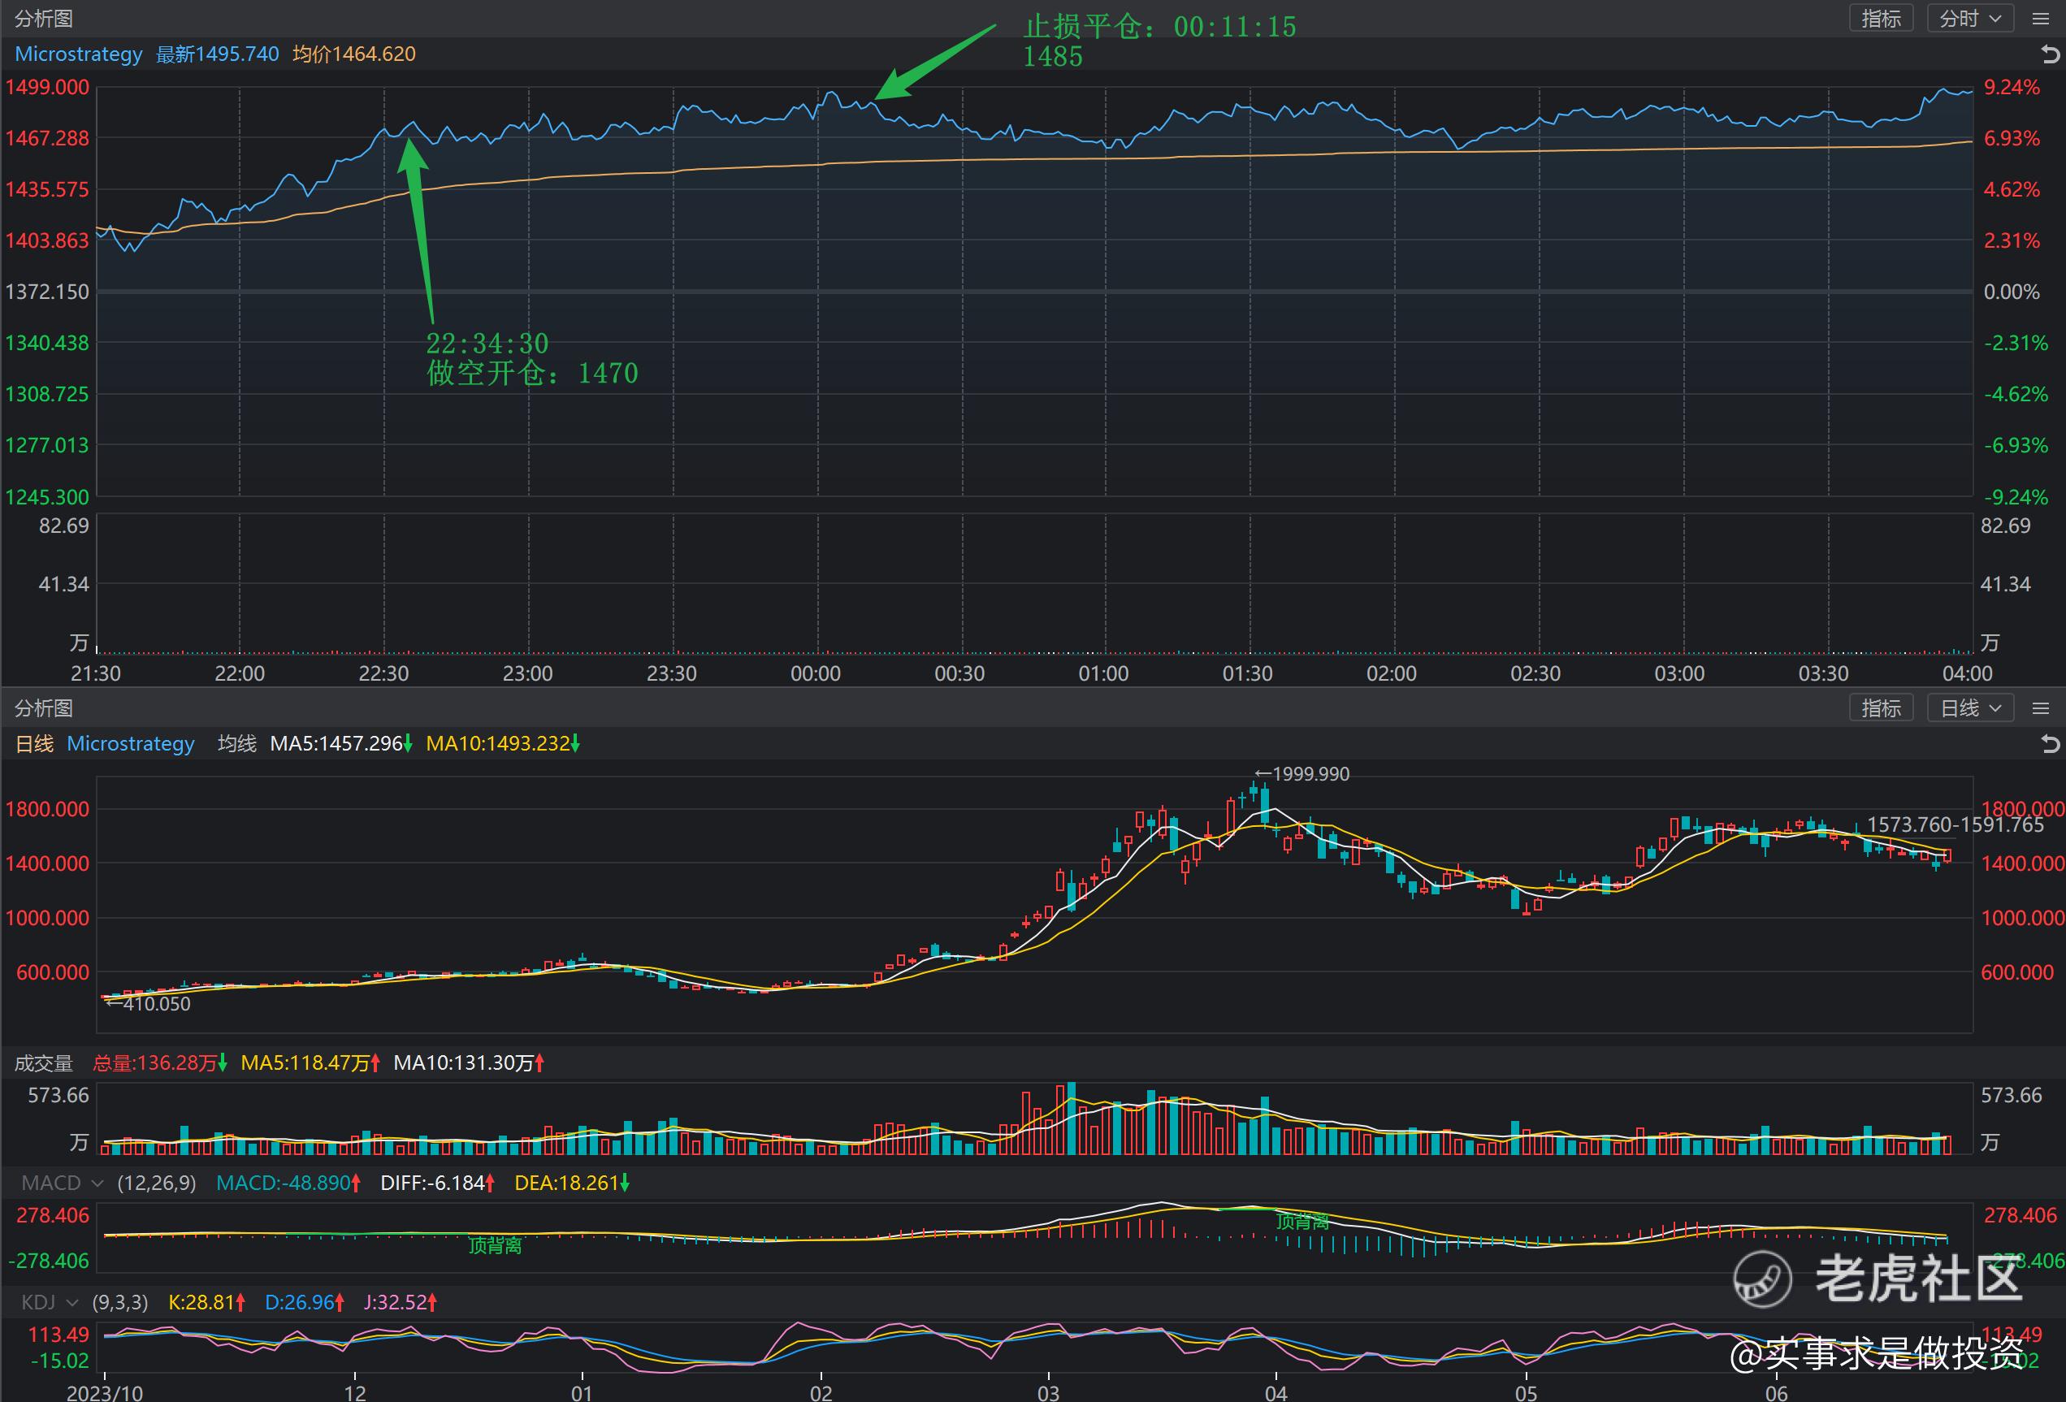This screenshot has width=2066, height=1402.
Task: Open the 日线 period dropdown
Action: point(1970,708)
